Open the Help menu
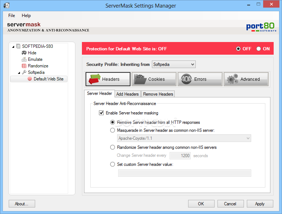This screenshot has width=282, height=214. (26, 16)
